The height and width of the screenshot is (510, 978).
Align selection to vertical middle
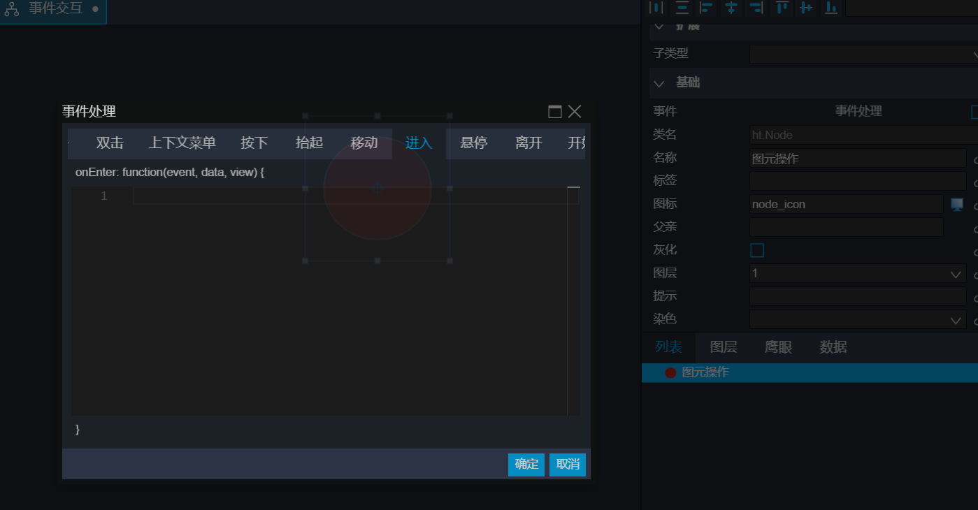(x=806, y=8)
